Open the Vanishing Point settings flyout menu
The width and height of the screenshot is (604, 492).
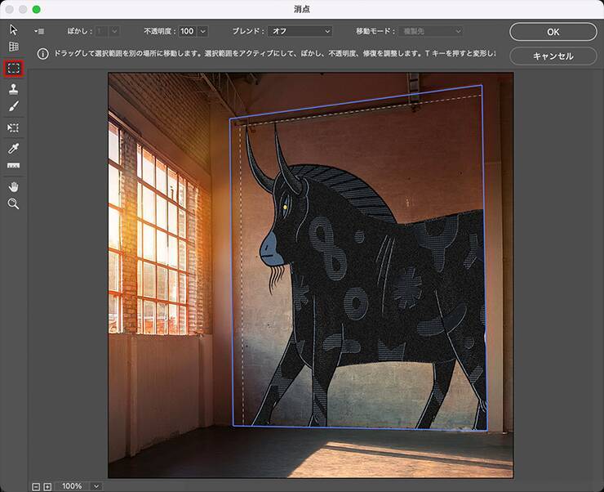[38, 31]
